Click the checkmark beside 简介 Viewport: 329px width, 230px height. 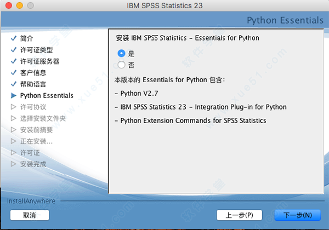[14, 38]
